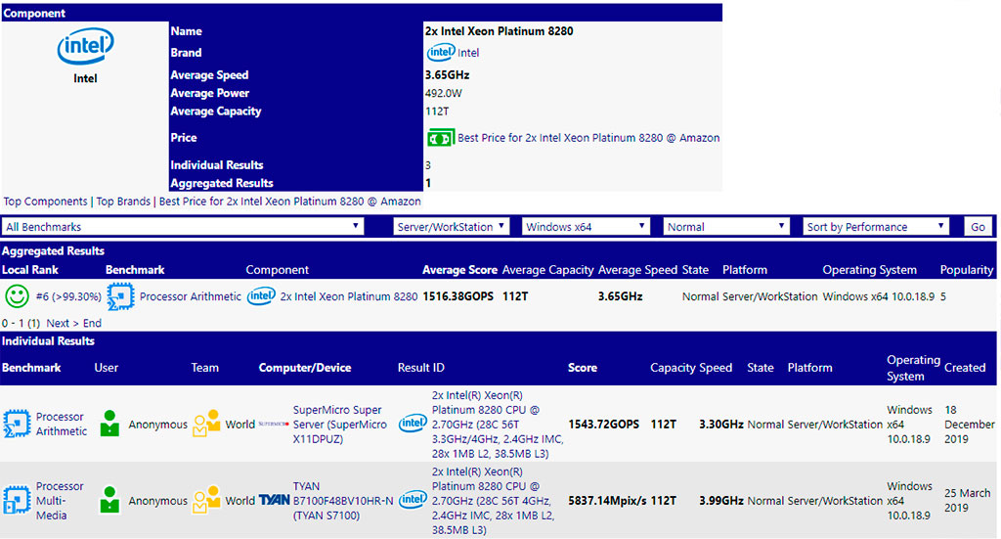The image size is (1001, 539).
Task: Open Processor Arithmetic link in Aggregated Results
Action: pyautogui.click(x=191, y=296)
